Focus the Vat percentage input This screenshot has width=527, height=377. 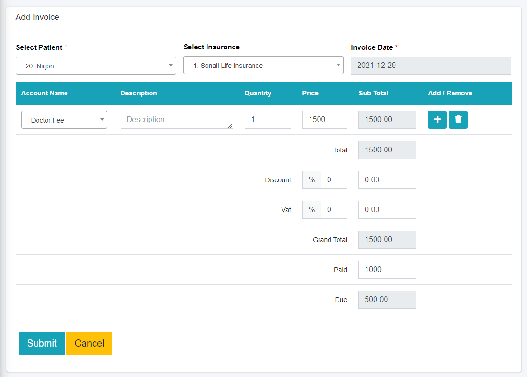334,210
